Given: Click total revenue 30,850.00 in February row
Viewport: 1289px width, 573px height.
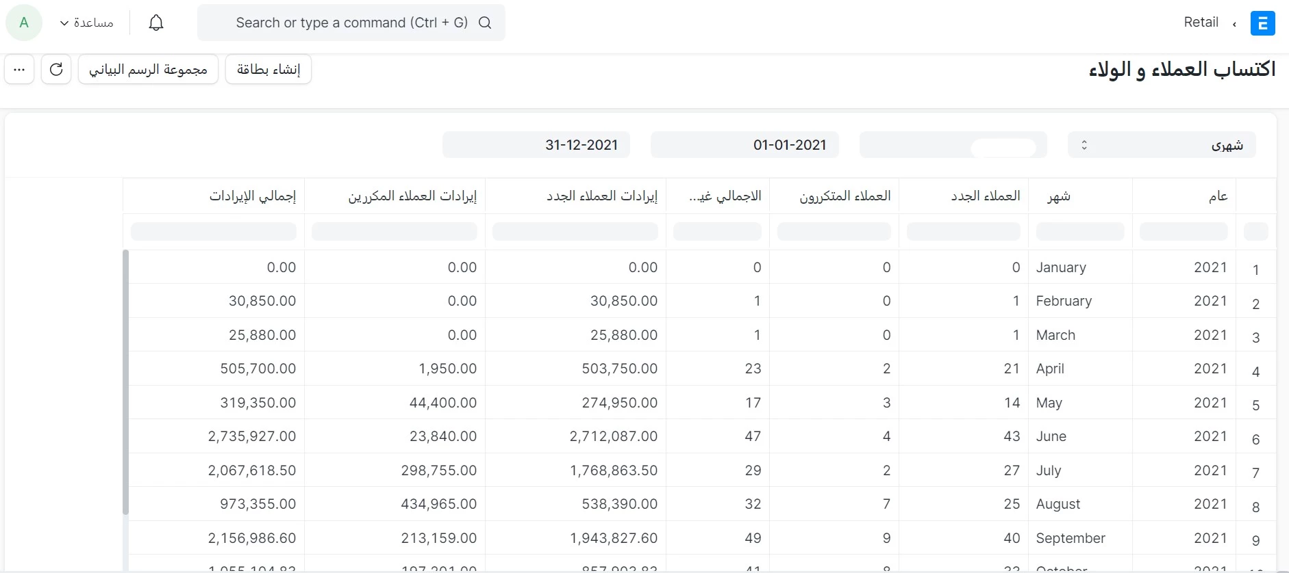Looking at the screenshot, I should click(x=216, y=301).
